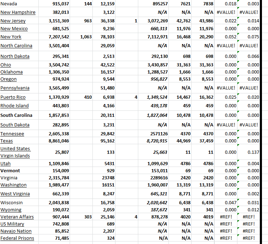Image resolution: width=268 pixels, height=244 pixels.
Task: Open the Puerto Rico link
Action: click(13, 97)
